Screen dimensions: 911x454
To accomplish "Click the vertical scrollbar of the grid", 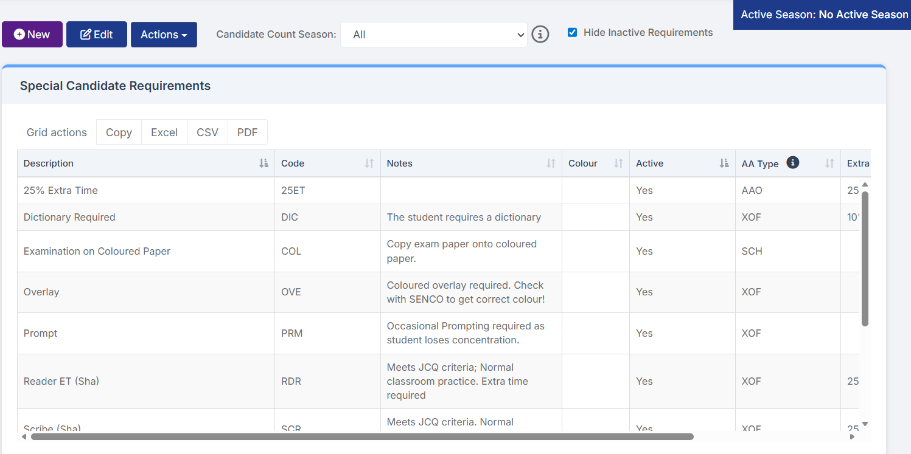I will [x=865, y=258].
